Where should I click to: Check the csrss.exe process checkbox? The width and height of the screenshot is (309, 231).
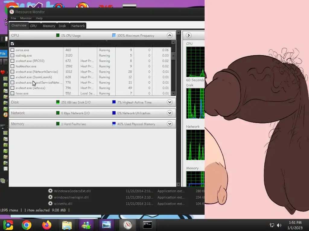[x=12, y=50]
